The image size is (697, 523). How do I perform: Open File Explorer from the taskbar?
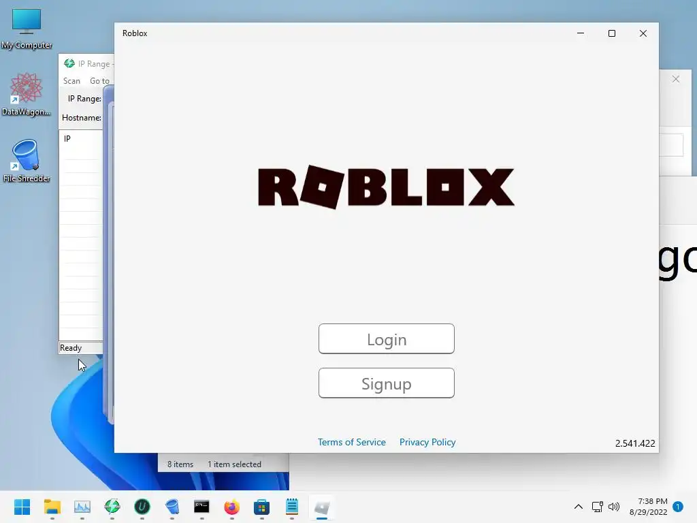tap(52, 507)
